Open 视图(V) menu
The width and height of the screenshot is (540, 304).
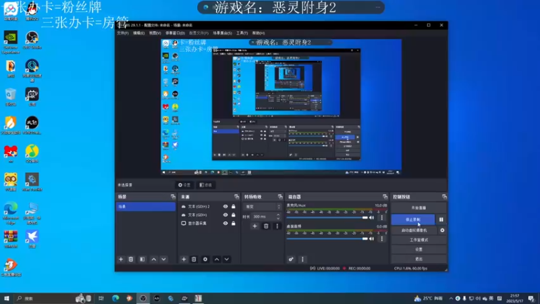tap(155, 33)
